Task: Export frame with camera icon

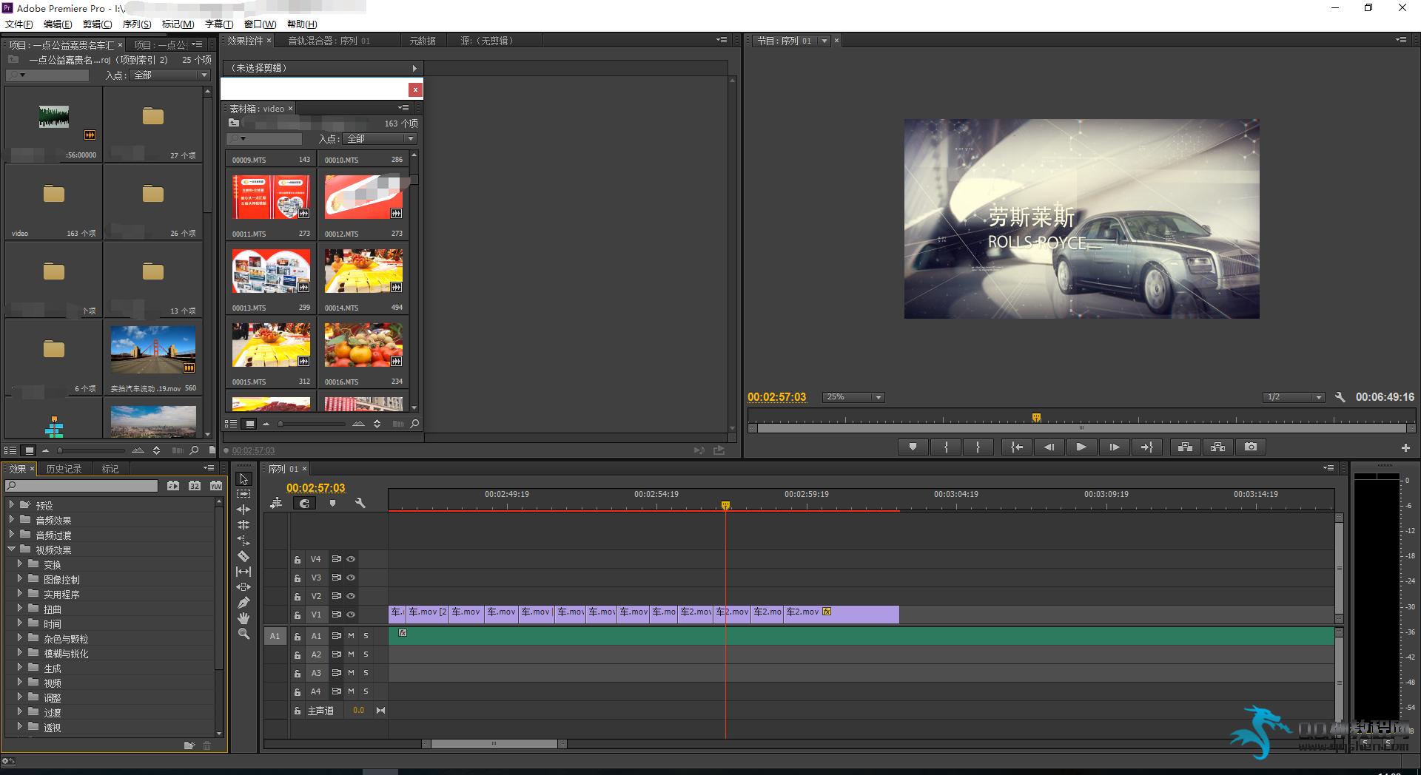Action: pos(1251,447)
